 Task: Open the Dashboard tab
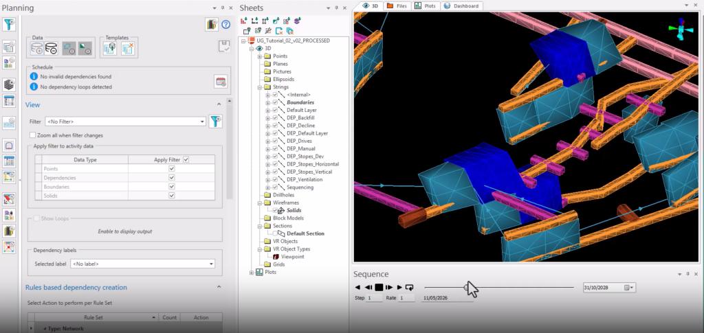(x=462, y=5)
